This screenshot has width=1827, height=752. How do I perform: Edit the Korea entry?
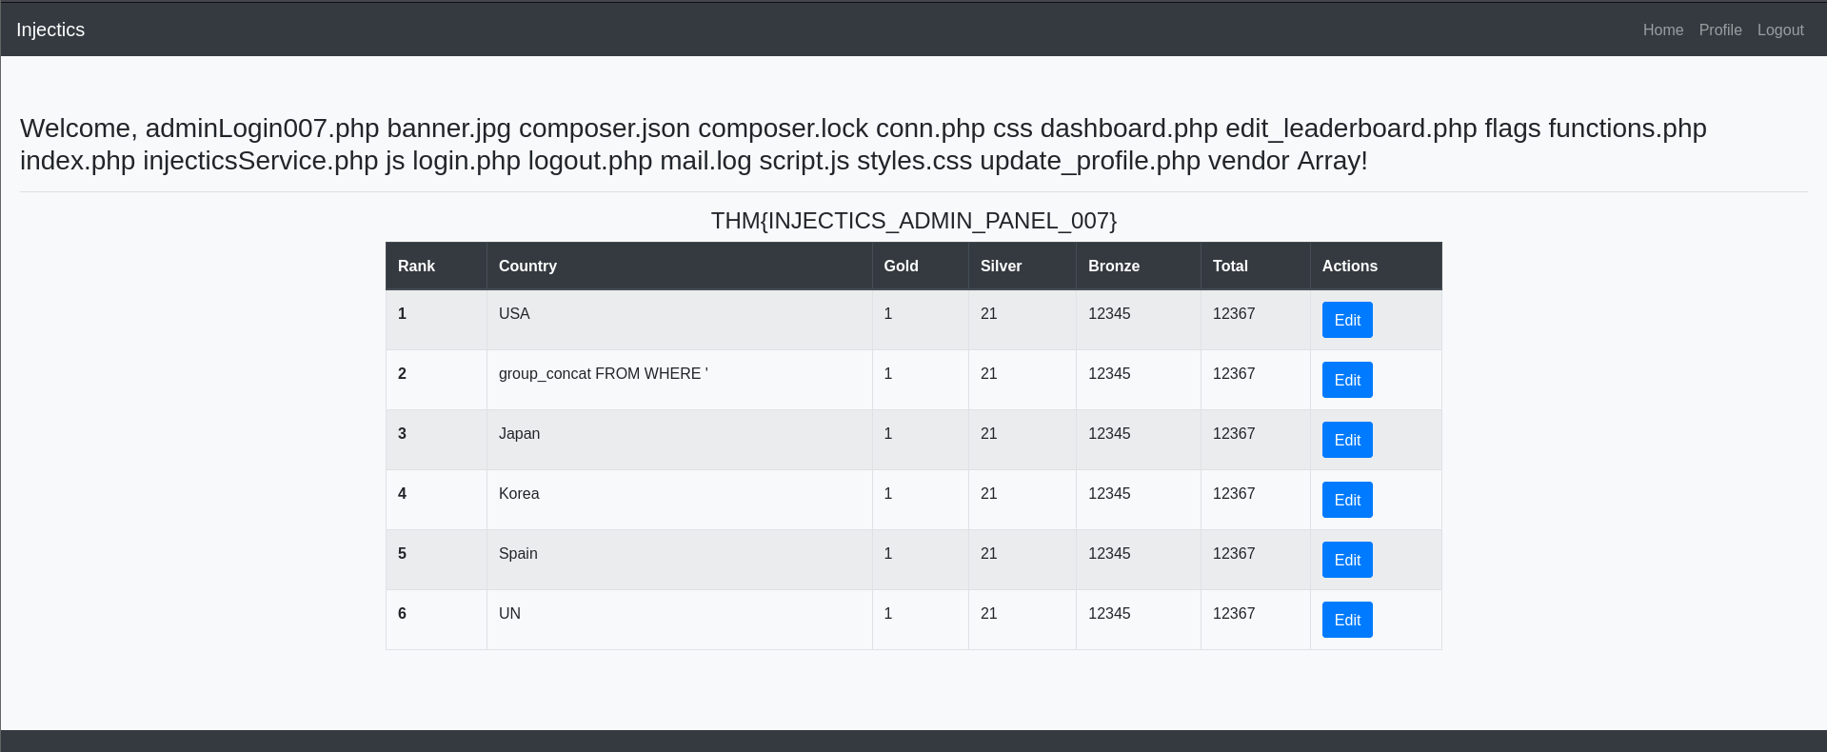click(x=1346, y=500)
